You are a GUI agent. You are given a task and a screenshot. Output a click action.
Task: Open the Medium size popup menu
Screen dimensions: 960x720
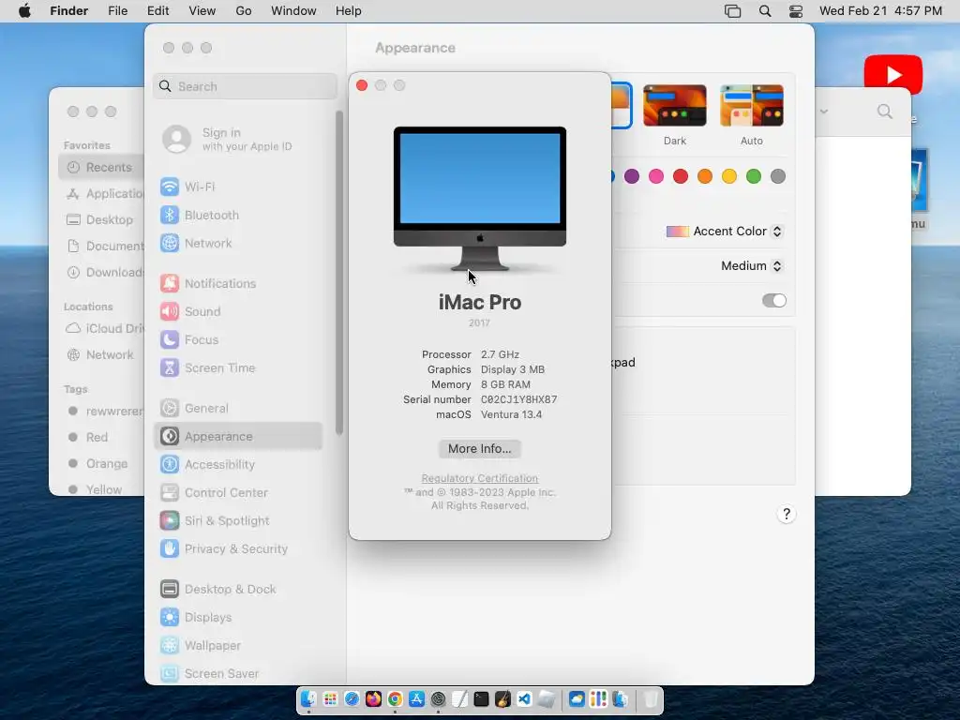[752, 265]
